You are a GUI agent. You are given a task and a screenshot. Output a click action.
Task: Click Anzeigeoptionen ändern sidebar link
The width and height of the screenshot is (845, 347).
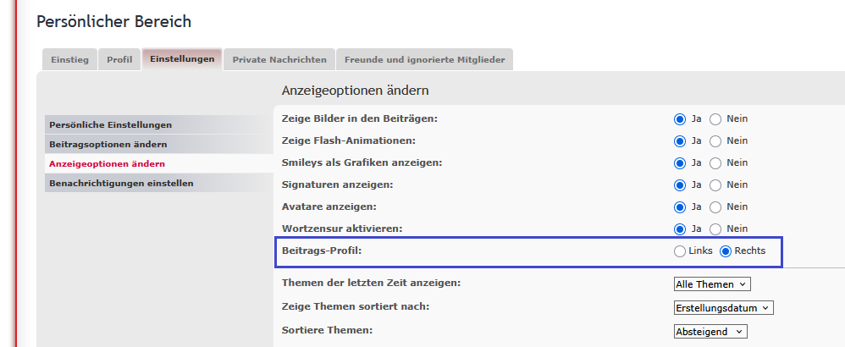coord(107,163)
